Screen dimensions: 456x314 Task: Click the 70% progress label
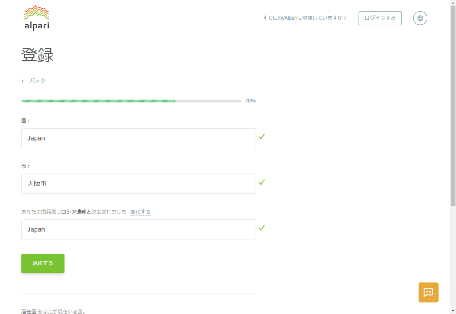tap(250, 101)
